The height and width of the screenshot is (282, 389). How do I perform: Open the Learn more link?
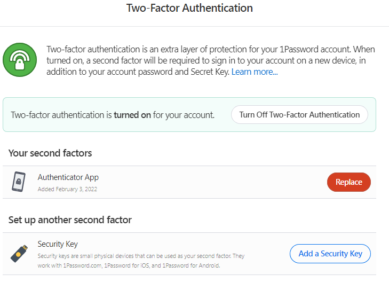(x=255, y=72)
